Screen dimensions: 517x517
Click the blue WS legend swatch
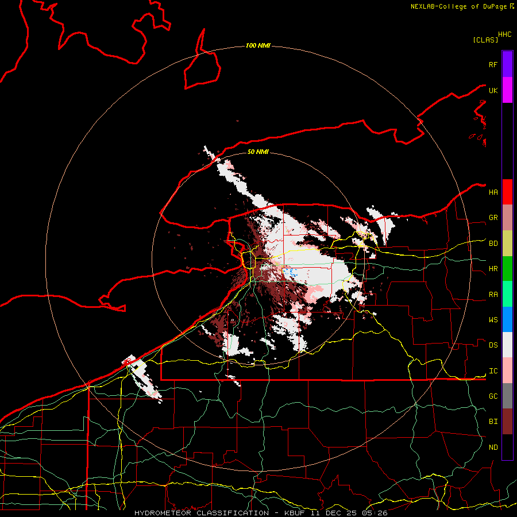pyautogui.click(x=507, y=319)
